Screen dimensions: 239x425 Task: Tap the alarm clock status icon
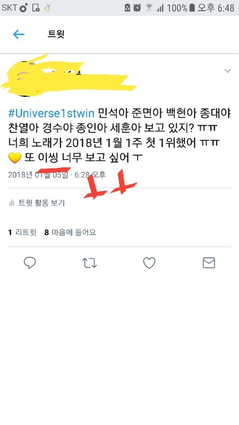click(x=137, y=7)
